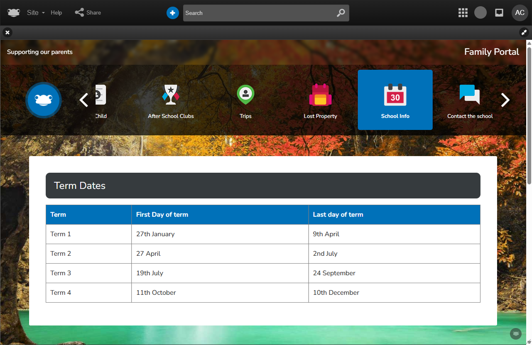This screenshot has height=345, width=532.
Task: Toggle fullscreen with the collapse arrows icon
Action: click(524, 32)
